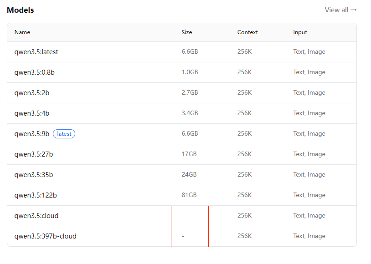Click the Input column header

(300, 32)
